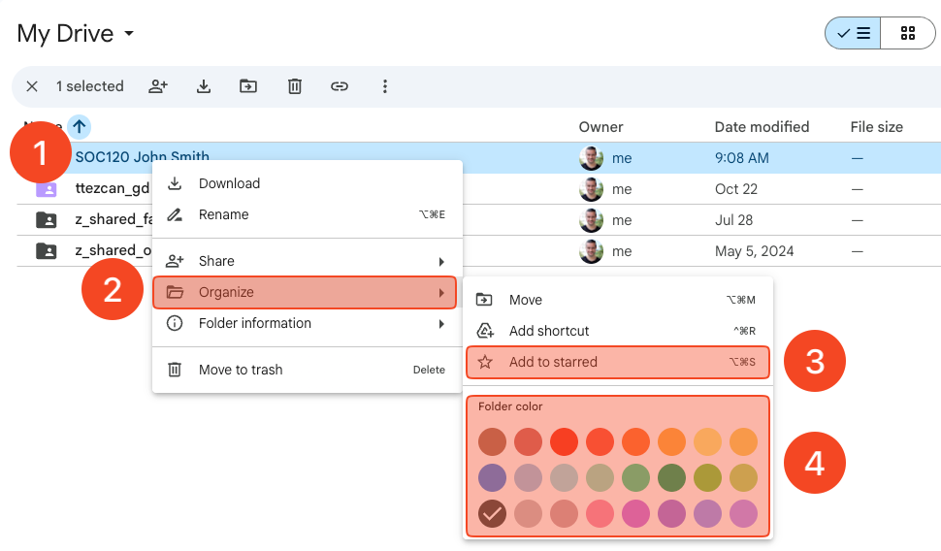Screen dimensions: 941x551
Task: Select the ttezcan_gd folder name
Action: pos(113,188)
